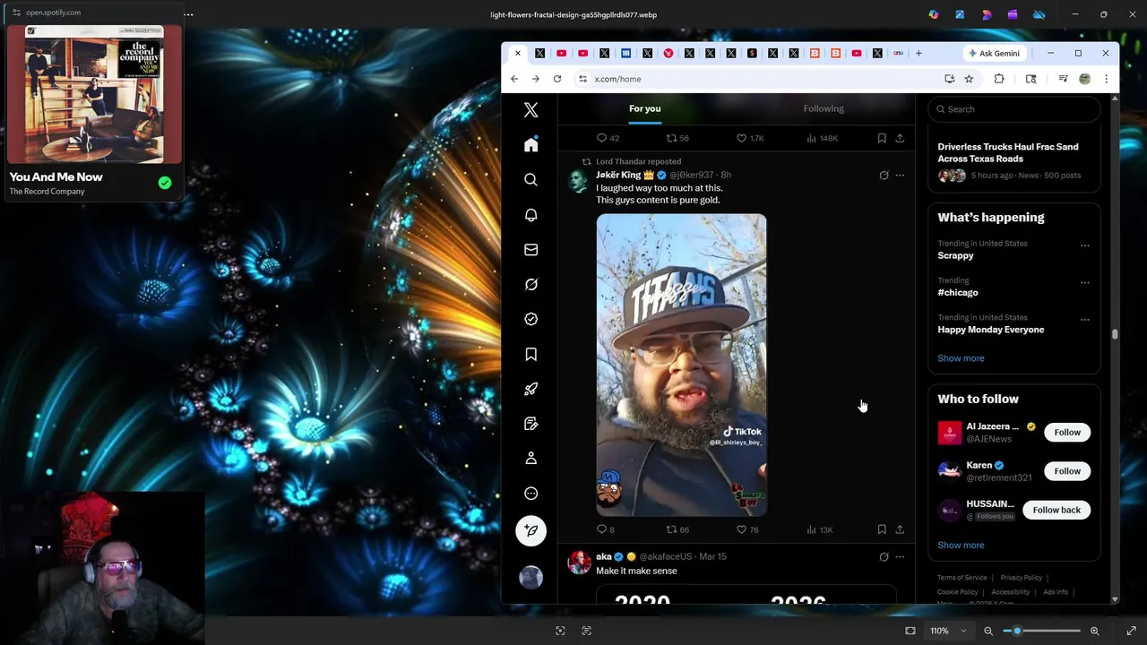This screenshot has width=1147, height=645.
Task: Click Photos fit-to-window icon
Action: (910, 631)
